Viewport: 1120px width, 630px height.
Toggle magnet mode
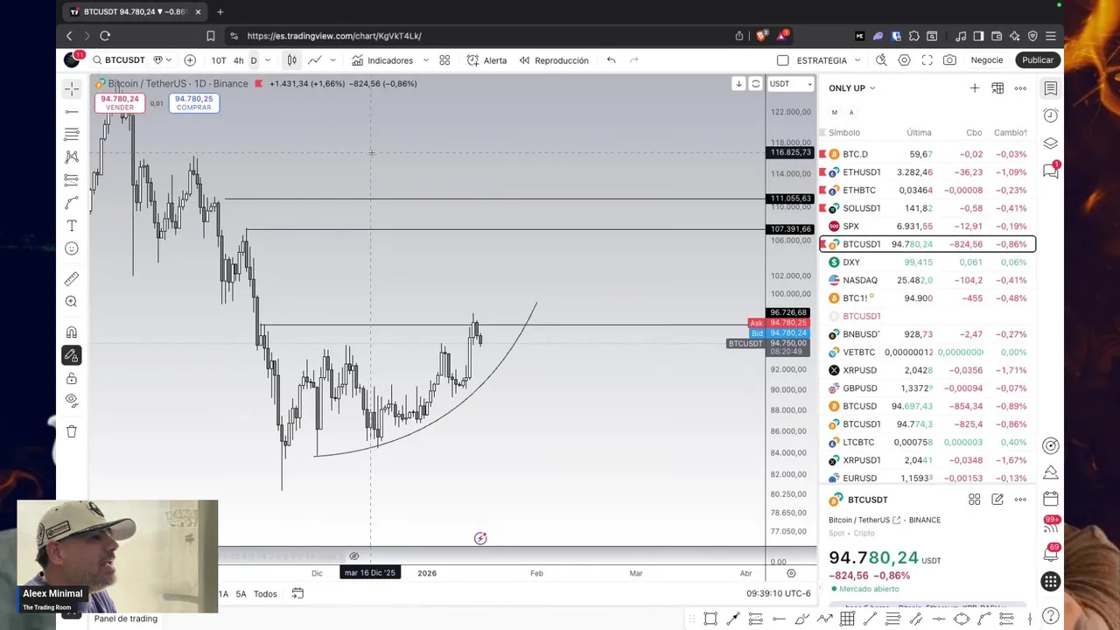pos(72,332)
